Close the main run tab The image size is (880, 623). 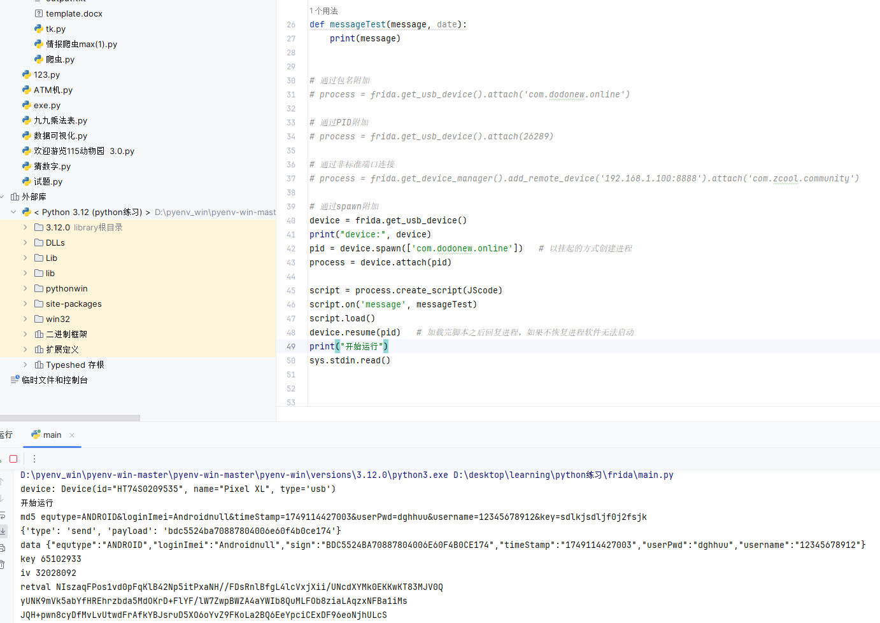tap(72, 435)
